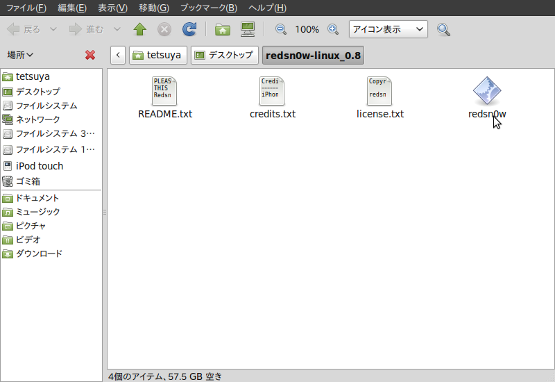Open the back history dropdown arrow
555x382 pixels.
pos(53,29)
